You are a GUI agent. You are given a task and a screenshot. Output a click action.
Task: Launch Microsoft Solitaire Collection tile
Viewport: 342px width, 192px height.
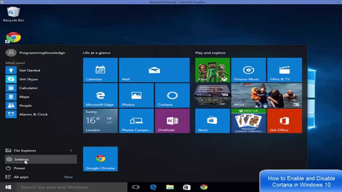[x=248, y=121]
